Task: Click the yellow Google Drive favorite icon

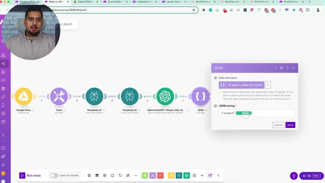Action: (171, 175)
